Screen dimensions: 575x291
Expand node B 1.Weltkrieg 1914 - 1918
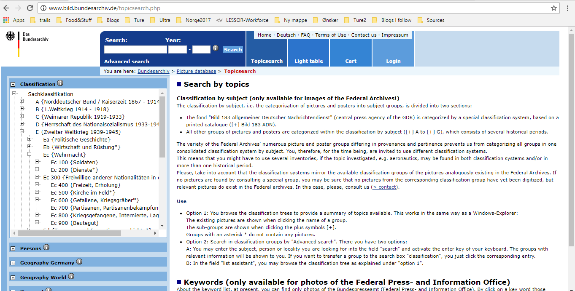pyautogui.click(x=22, y=109)
